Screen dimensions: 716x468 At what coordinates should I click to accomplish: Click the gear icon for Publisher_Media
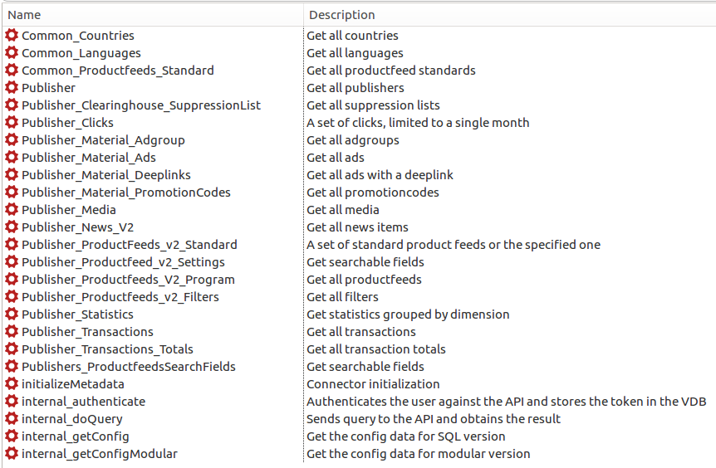point(12,210)
